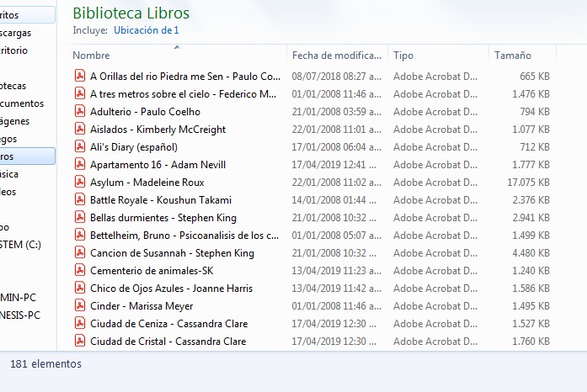Click the 4.480 KB size value
587x392 pixels.
pos(531,253)
